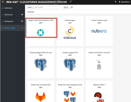This screenshot has height=102, width=131.
Task: Click the My Requests document icon
Action: pyautogui.click(x=3, y=21)
